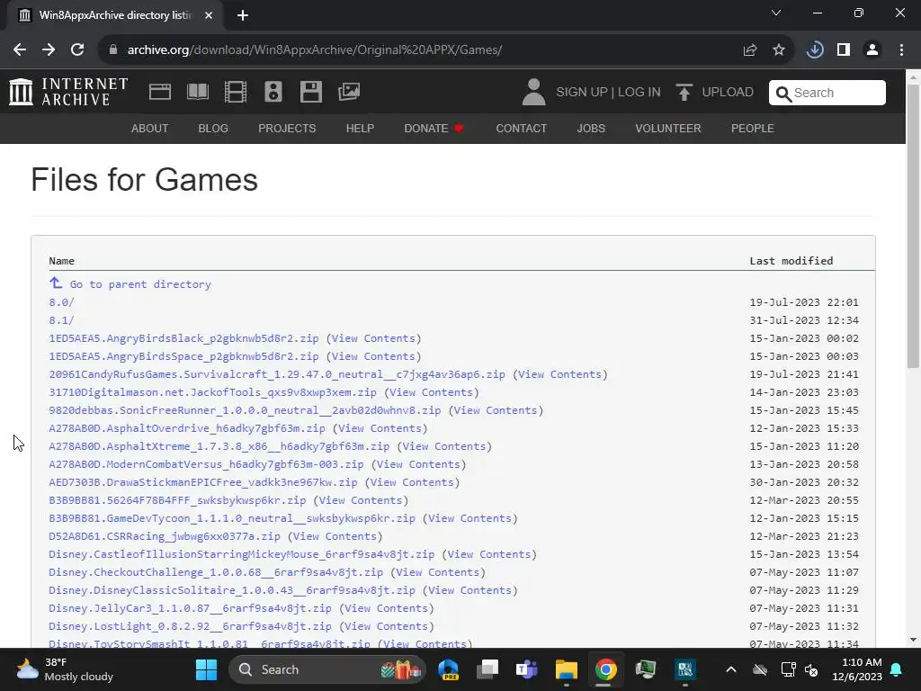Reload the page
This screenshot has width=921, height=691.
(77, 50)
